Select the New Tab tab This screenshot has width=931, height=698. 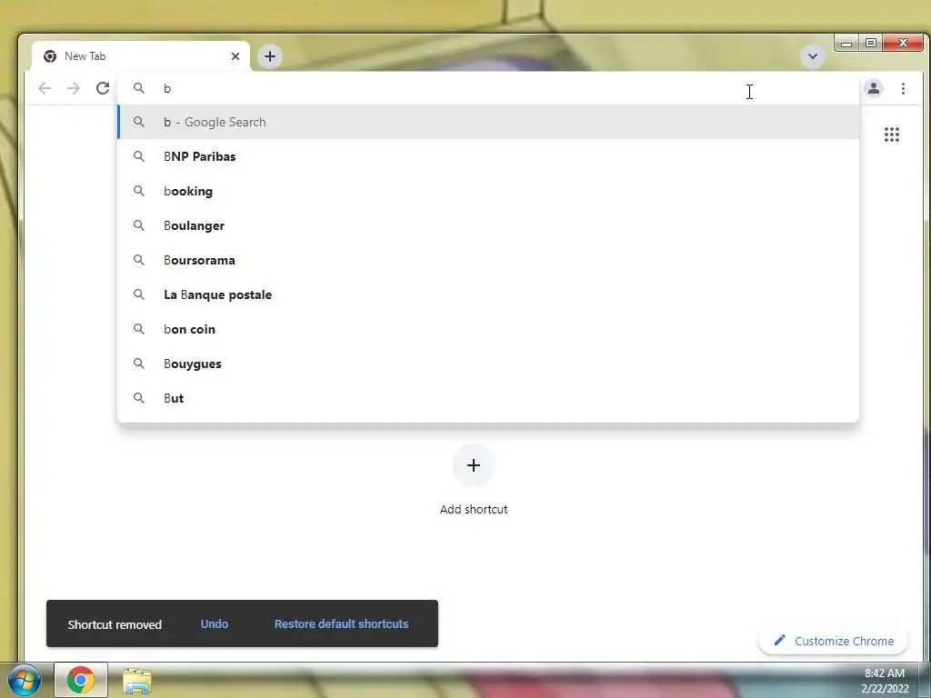tap(141, 56)
